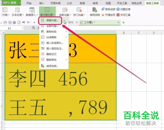Close the 工作簿1 document tab
164x130 pixels.
(x=118, y=23)
